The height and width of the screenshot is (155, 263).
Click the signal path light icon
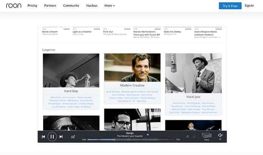click(148, 135)
